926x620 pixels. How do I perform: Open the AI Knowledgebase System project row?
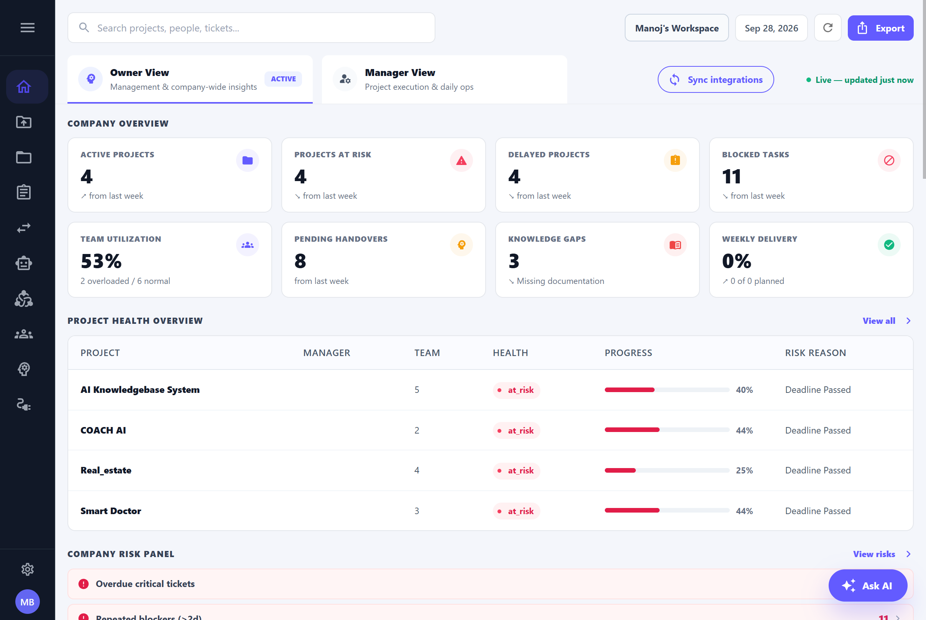(x=490, y=390)
